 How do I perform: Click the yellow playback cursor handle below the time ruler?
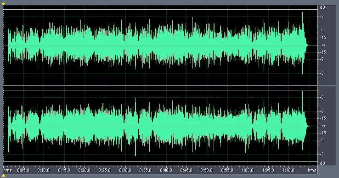pyautogui.click(x=4, y=176)
